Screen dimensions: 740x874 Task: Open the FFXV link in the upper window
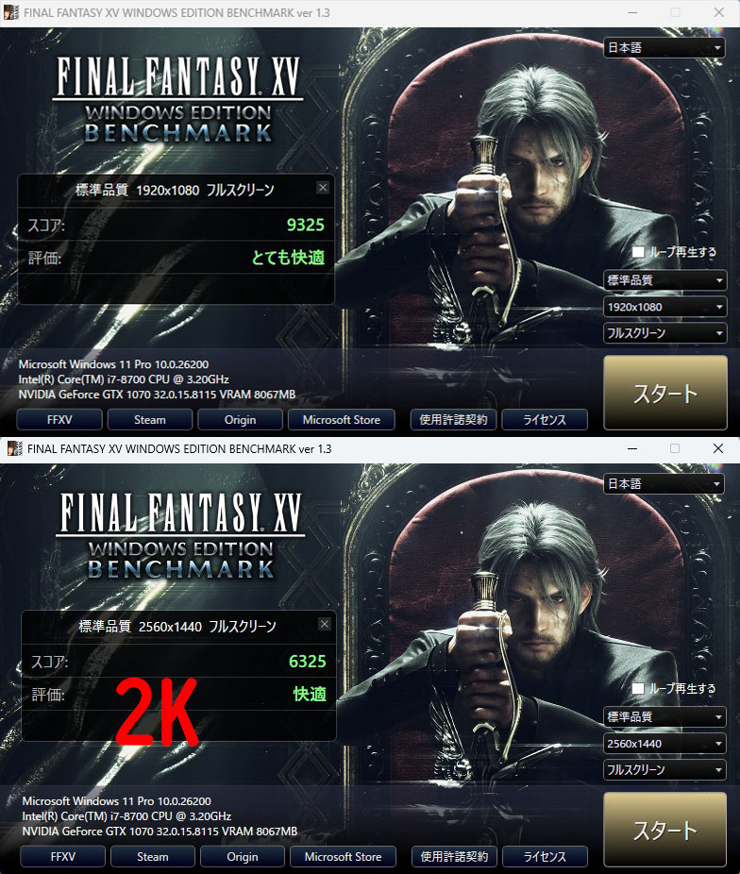tap(59, 420)
